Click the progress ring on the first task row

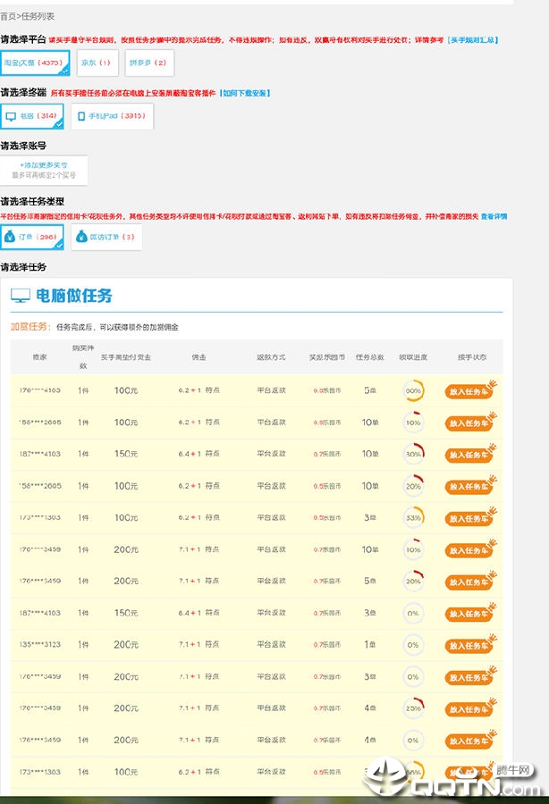pos(414,390)
